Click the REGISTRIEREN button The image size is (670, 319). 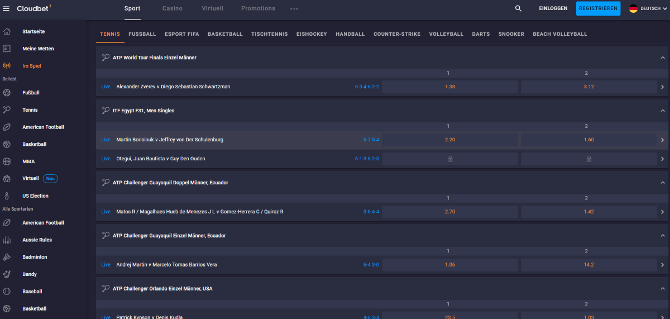[599, 8]
